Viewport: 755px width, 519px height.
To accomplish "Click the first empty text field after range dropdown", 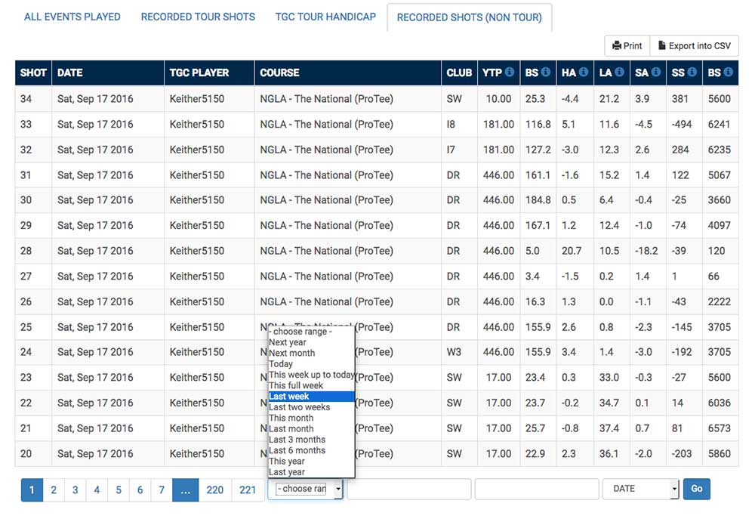I will coord(408,490).
